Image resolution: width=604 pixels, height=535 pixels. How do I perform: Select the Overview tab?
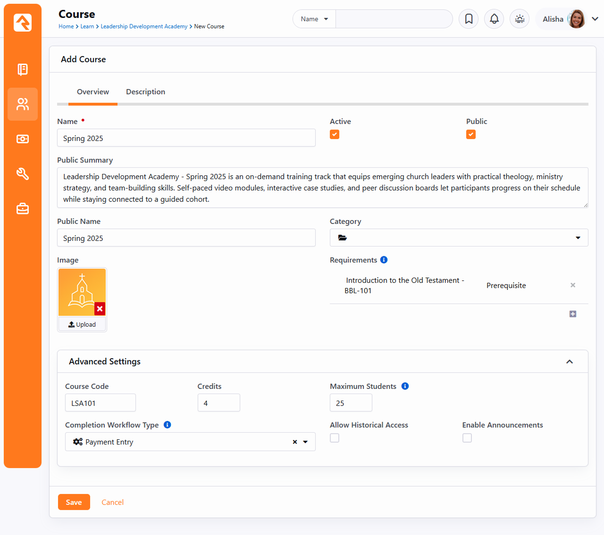[93, 92]
